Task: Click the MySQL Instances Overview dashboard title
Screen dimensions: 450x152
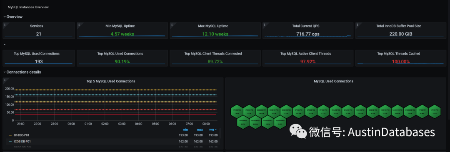Action: pos(28,7)
